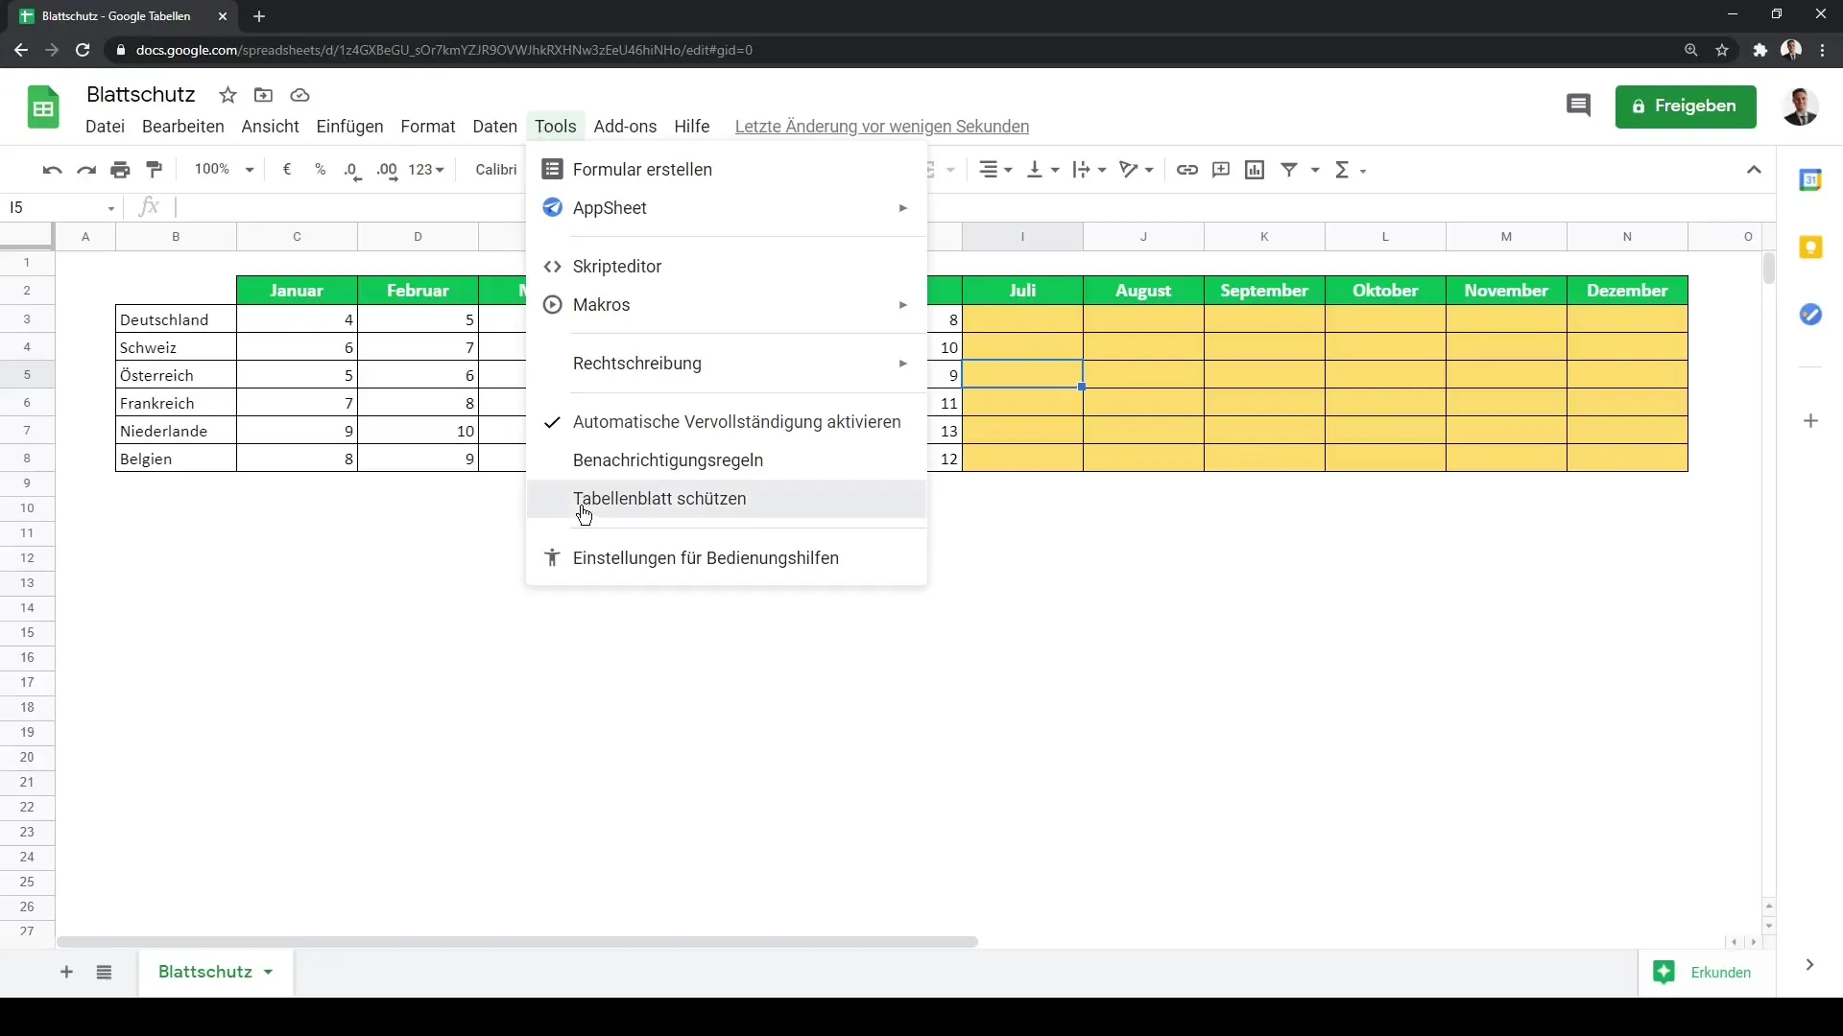Image resolution: width=1843 pixels, height=1036 pixels.
Task: Insert link icon in toolbar
Action: [1187, 170]
